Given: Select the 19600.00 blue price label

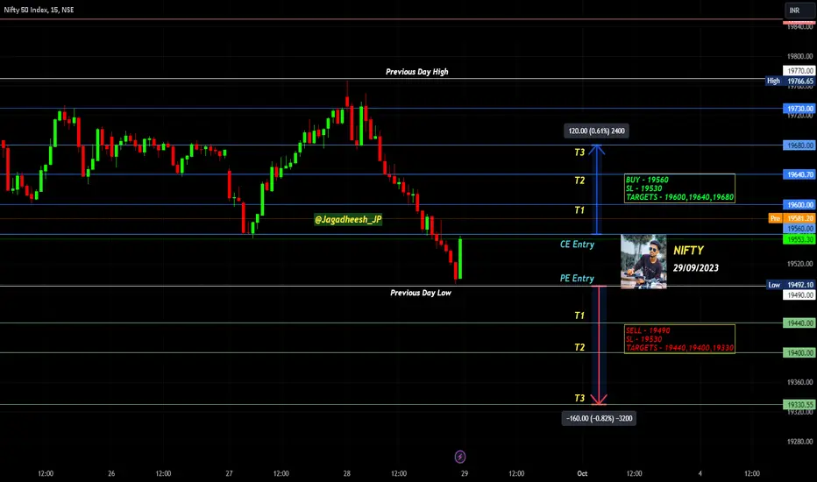Looking at the screenshot, I should 799,205.
